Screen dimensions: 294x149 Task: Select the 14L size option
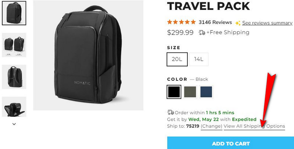click(x=199, y=59)
